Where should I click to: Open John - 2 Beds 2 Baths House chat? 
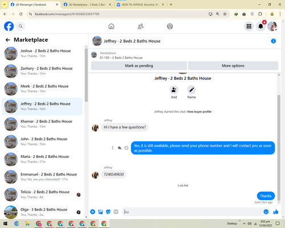[x=42, y=141]
